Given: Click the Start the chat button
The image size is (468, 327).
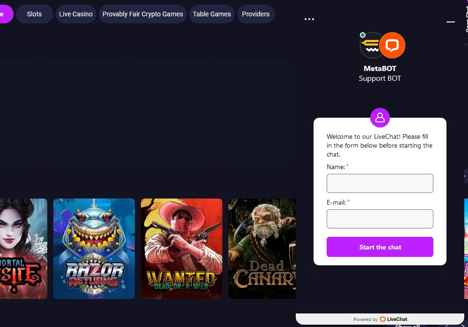Looking at the screenshot, I should (380, 247).
